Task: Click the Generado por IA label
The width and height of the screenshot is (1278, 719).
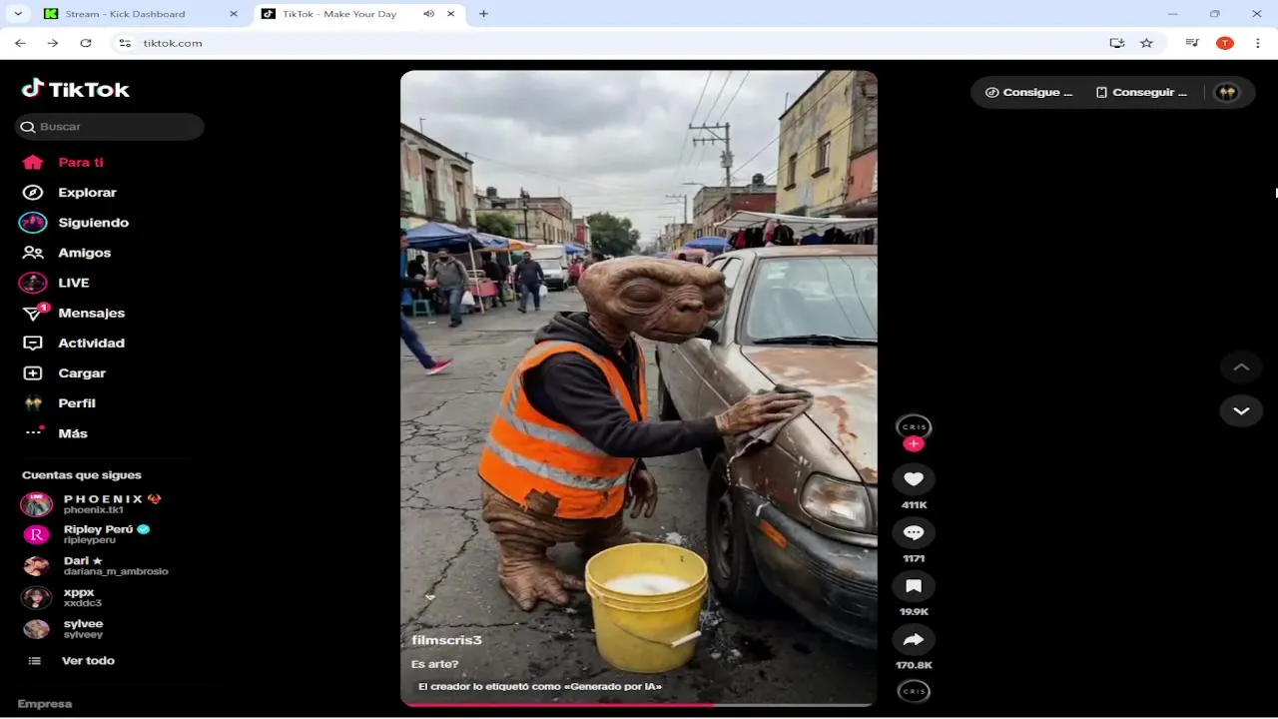Action: click(x=540, y=687)
